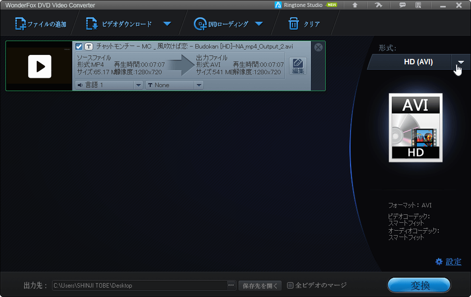Play the video thumbnail preview
The width and height of the screenshot is (471, 297).
click(40, 66)
